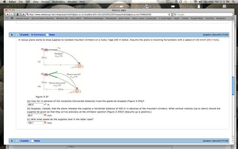238x149 pixels.
Task: Open Blackboard Academic Suite bookmark
Action: tap(118, 18)
